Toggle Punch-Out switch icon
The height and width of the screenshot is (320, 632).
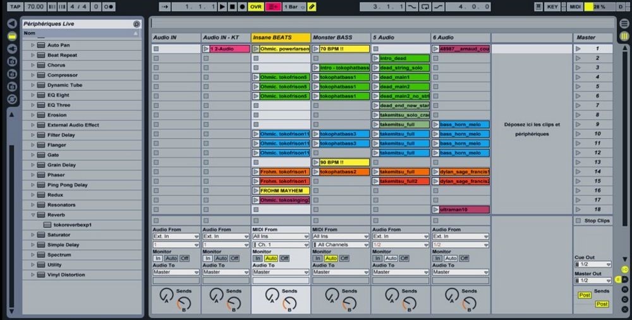(438, 6)
